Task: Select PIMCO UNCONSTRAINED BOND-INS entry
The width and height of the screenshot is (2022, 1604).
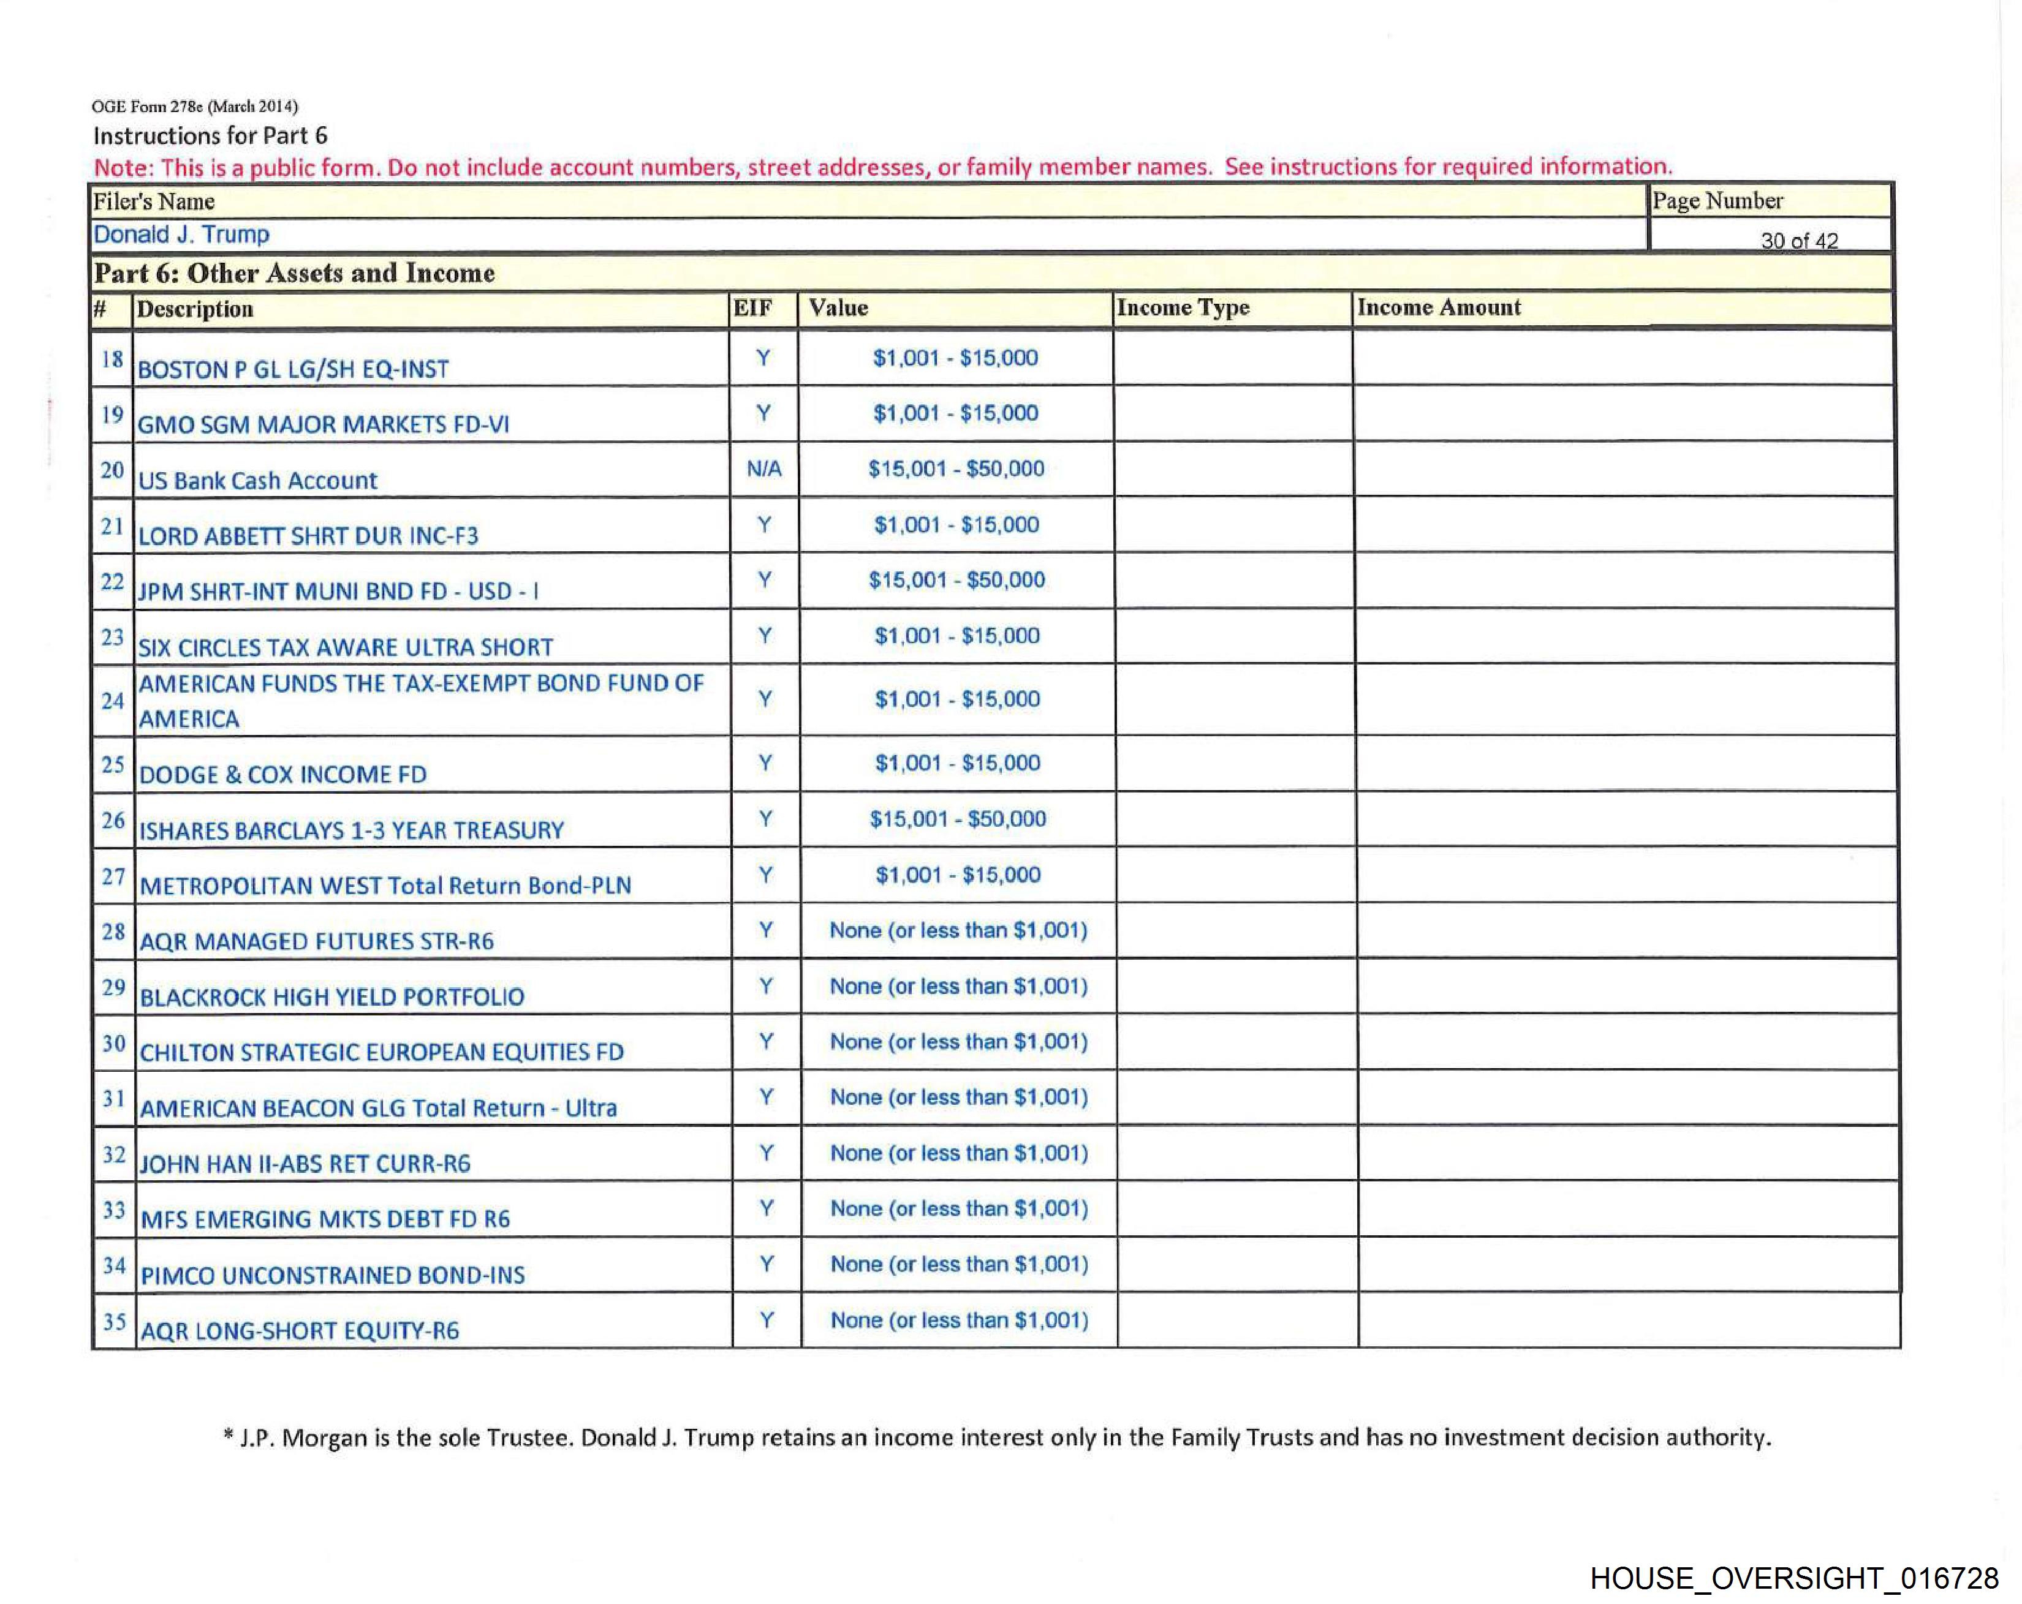Action: [x=332, y=1275]
